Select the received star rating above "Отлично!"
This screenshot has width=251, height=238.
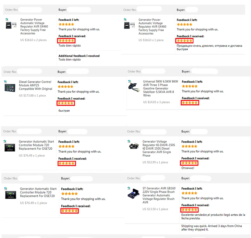click(189, 163)
